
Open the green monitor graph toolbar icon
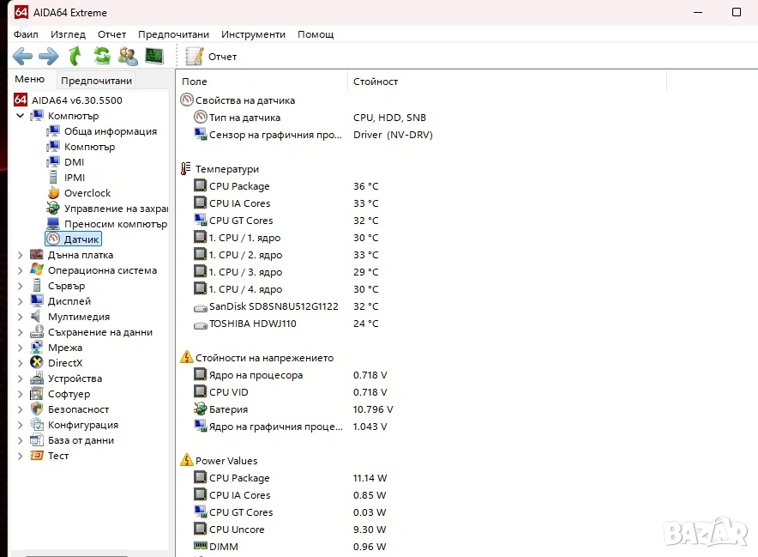154,57
